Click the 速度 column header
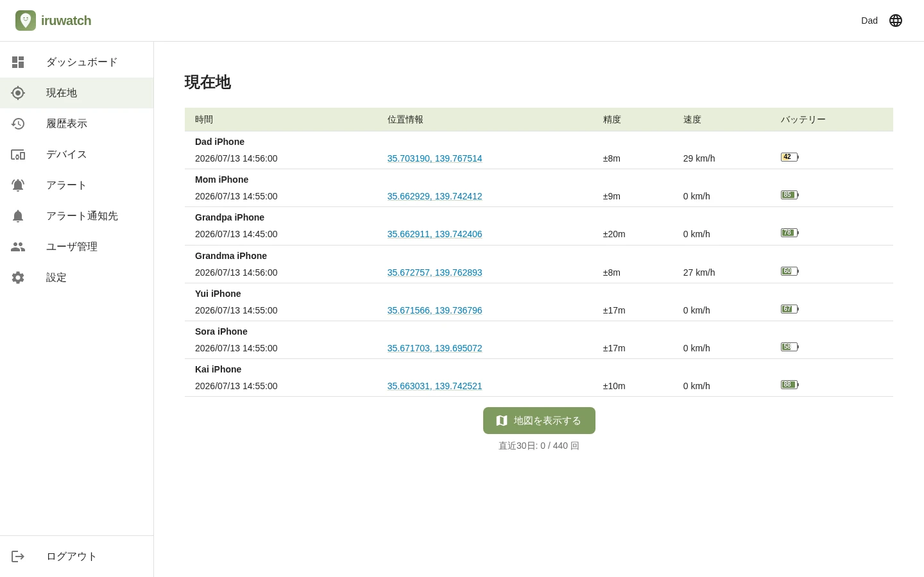 [692, 119]
